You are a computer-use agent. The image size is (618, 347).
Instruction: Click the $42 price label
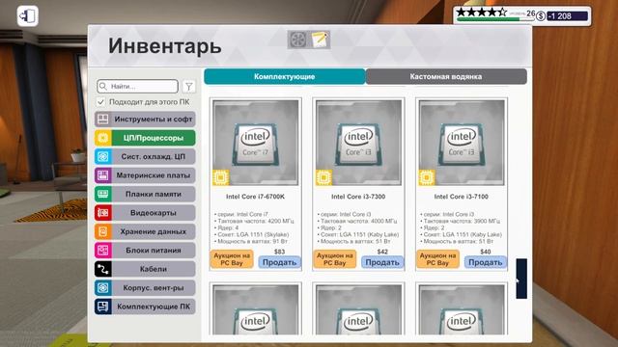point(382,252)
